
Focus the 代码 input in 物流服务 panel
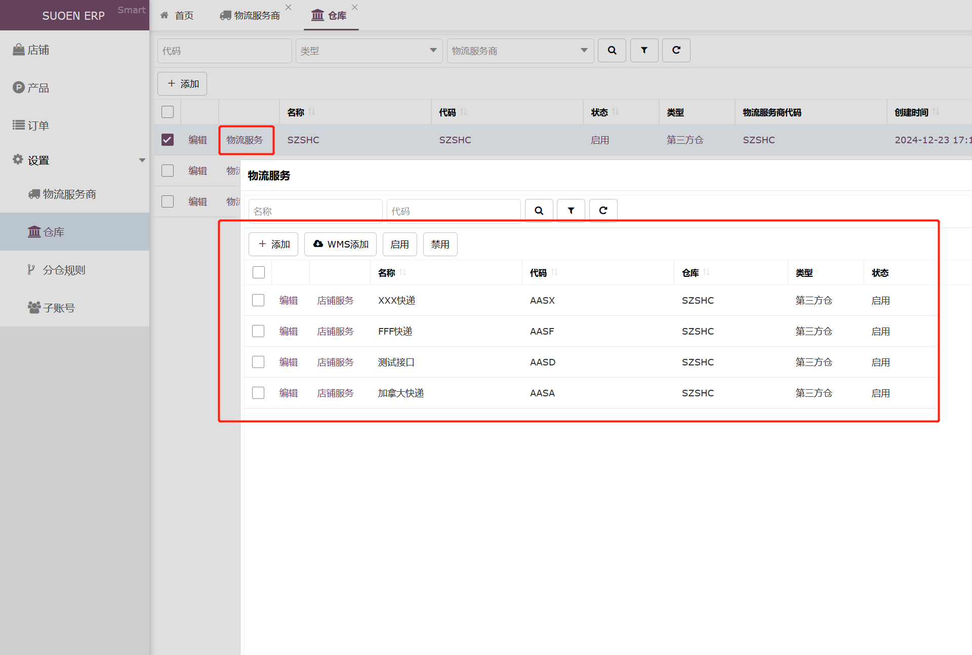tap(454, 211)
